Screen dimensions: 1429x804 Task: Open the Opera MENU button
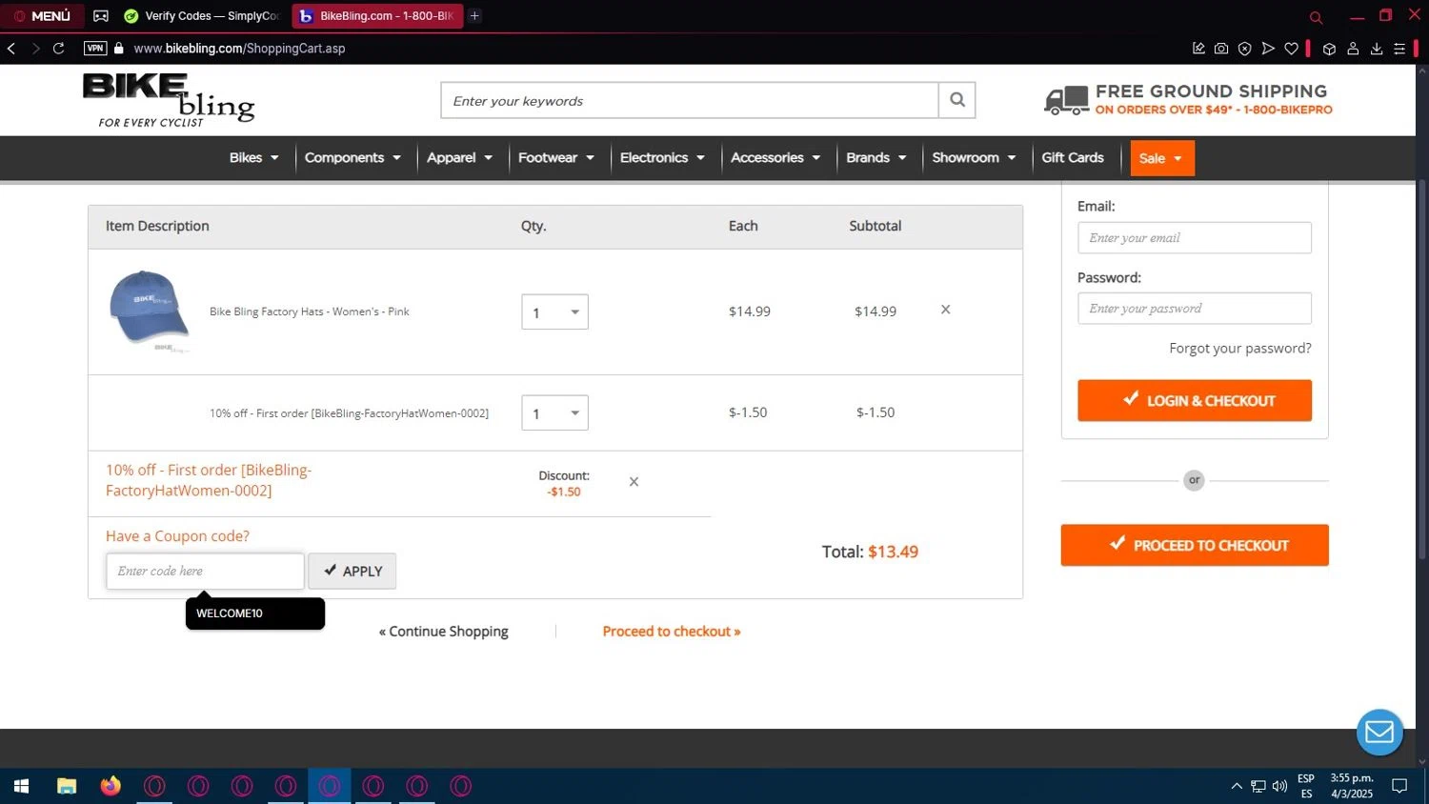coord(43,16)
